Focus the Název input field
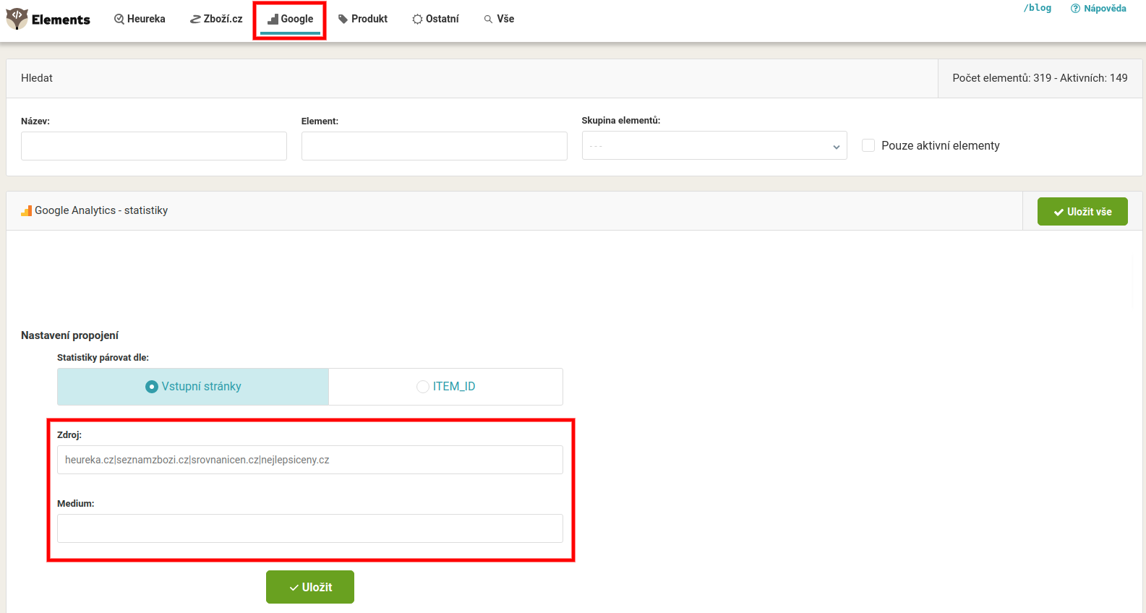 coord(154,146)
